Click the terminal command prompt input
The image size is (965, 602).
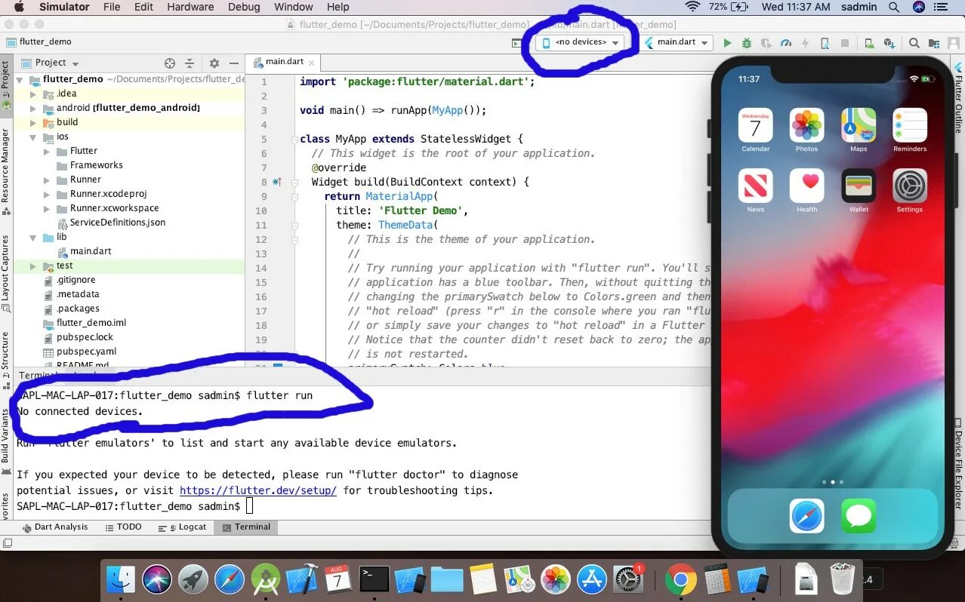(249, 506)
